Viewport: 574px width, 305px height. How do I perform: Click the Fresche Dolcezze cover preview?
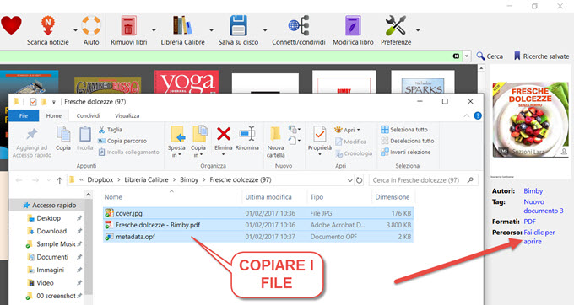coord(530,120)
